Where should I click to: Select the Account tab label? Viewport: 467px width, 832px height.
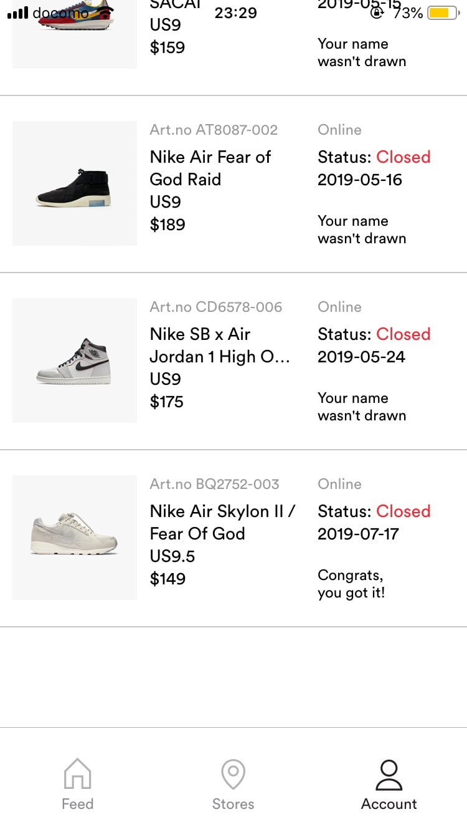[389, 804]
